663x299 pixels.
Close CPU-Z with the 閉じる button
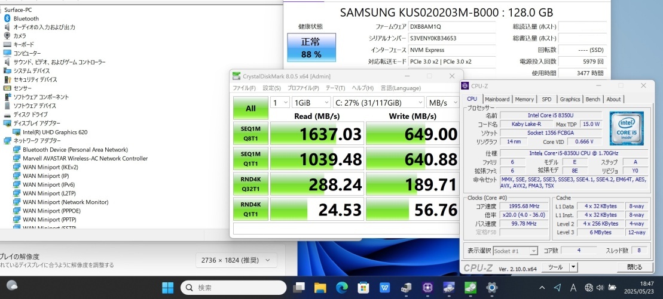pyautogui.click(x=634, y=267)
